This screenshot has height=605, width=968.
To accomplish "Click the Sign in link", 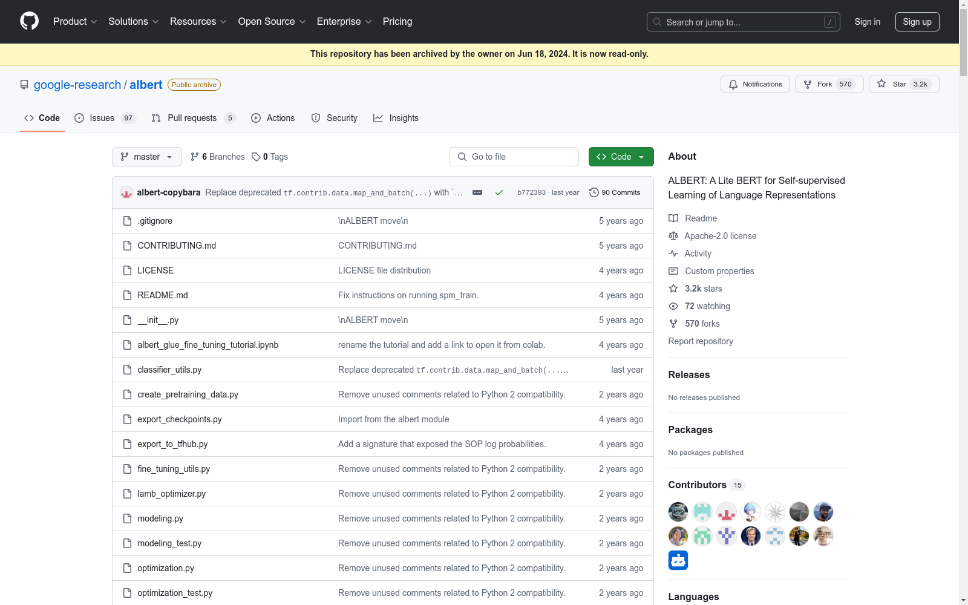I will coord(868,22).
